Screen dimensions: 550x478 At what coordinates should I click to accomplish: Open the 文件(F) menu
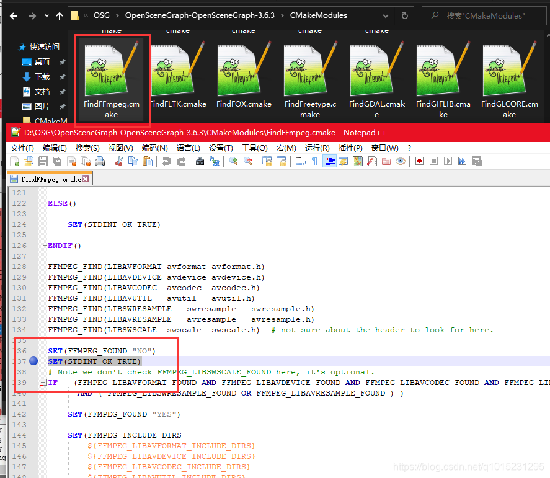coord(22,148)
